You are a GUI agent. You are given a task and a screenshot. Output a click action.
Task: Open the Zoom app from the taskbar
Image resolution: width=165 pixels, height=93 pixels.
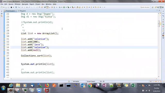[39, 90]
